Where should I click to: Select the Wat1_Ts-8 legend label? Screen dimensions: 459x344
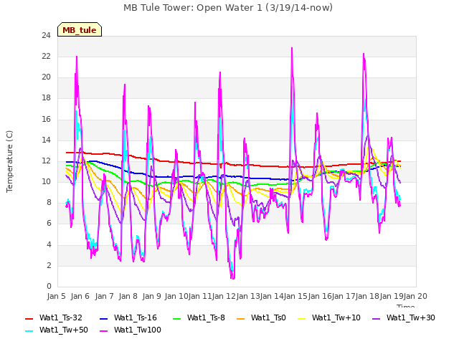pyautogui.click(x=206, y=318)
